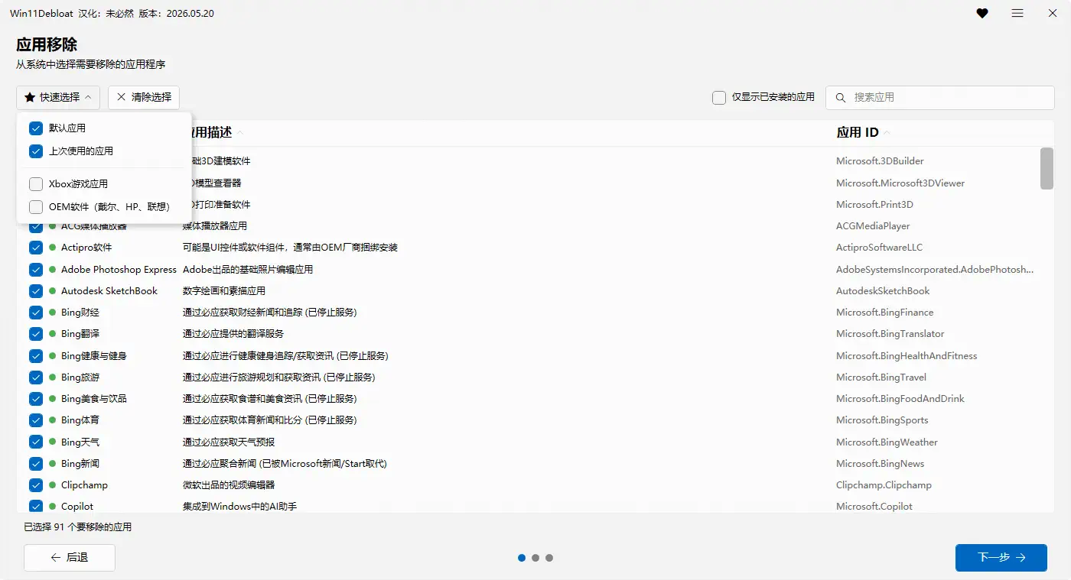Go to the third page indicator dot
The width and height of the screenshot is (1071, 580).
coord(549,558)
